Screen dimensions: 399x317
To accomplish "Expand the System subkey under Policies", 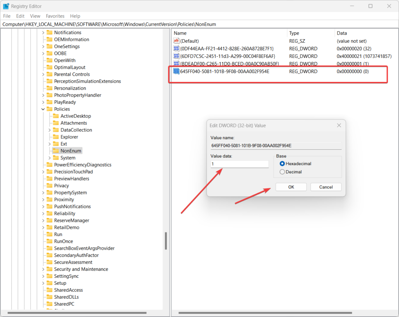I will [49, 158].
